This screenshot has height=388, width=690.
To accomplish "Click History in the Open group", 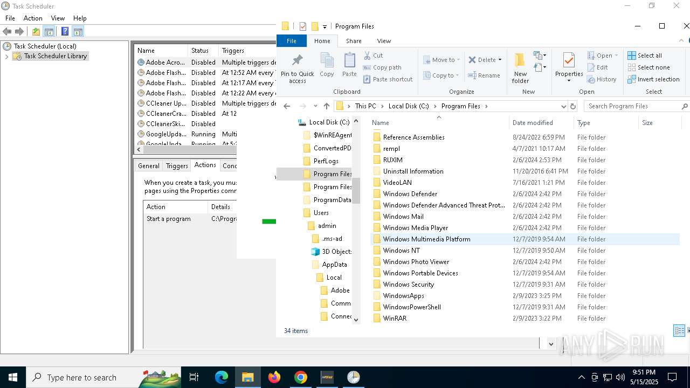I will pos(602,79).
